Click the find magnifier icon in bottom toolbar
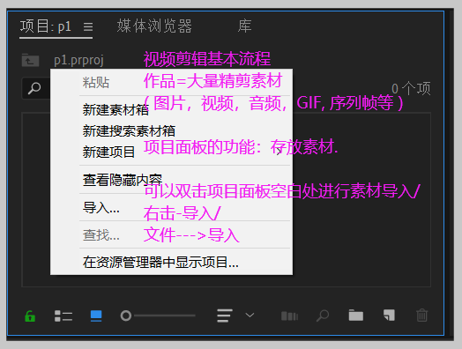The width and height of the screenshot is (462, 349). coord(323,316)
